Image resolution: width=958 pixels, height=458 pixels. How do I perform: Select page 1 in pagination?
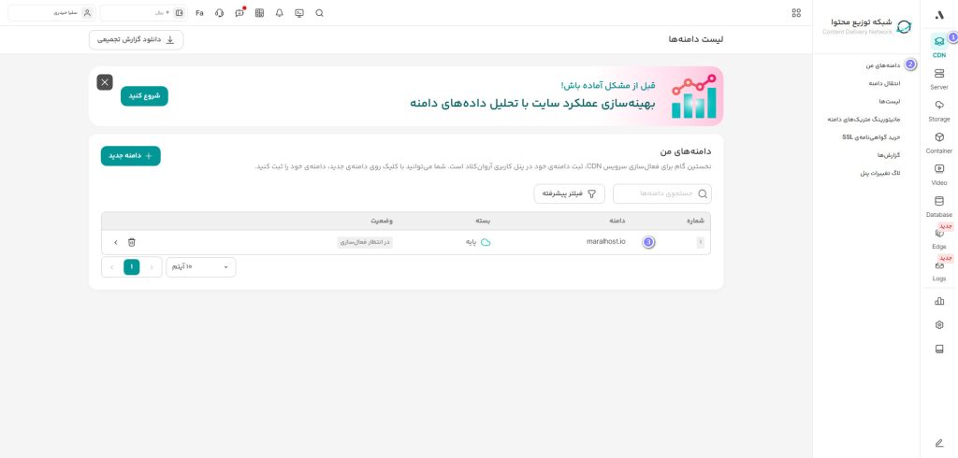[131, 267]
